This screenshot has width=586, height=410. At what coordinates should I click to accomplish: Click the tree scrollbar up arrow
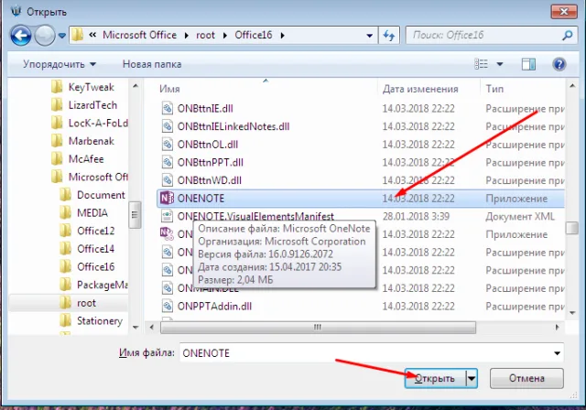tap(136, 86)
